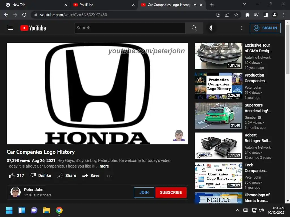Screen dimensions: 290x217
Task: Toggle the browser side panel
Action: [266, 15]
